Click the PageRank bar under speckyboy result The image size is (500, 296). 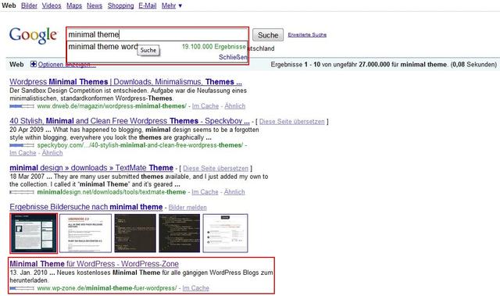pos(22,145)
